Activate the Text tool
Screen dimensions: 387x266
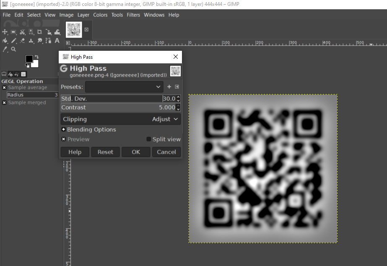(57, 41)
